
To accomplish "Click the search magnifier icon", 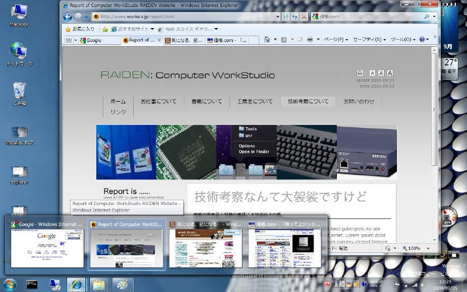I will [427, 17].
